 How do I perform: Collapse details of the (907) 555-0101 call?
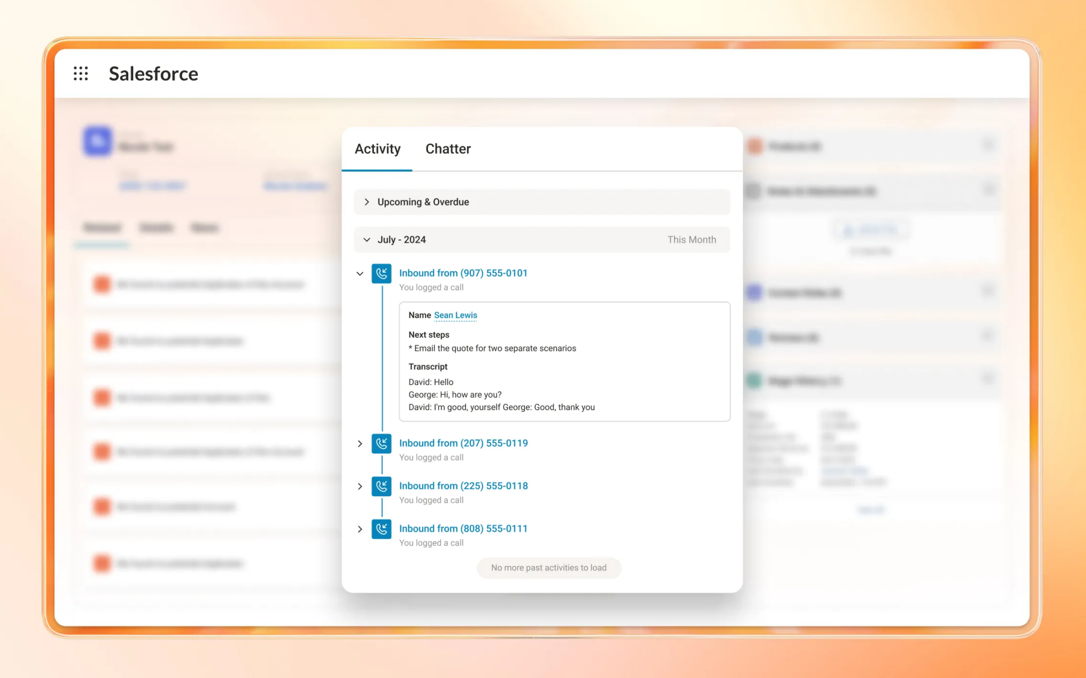pos(360,274)
